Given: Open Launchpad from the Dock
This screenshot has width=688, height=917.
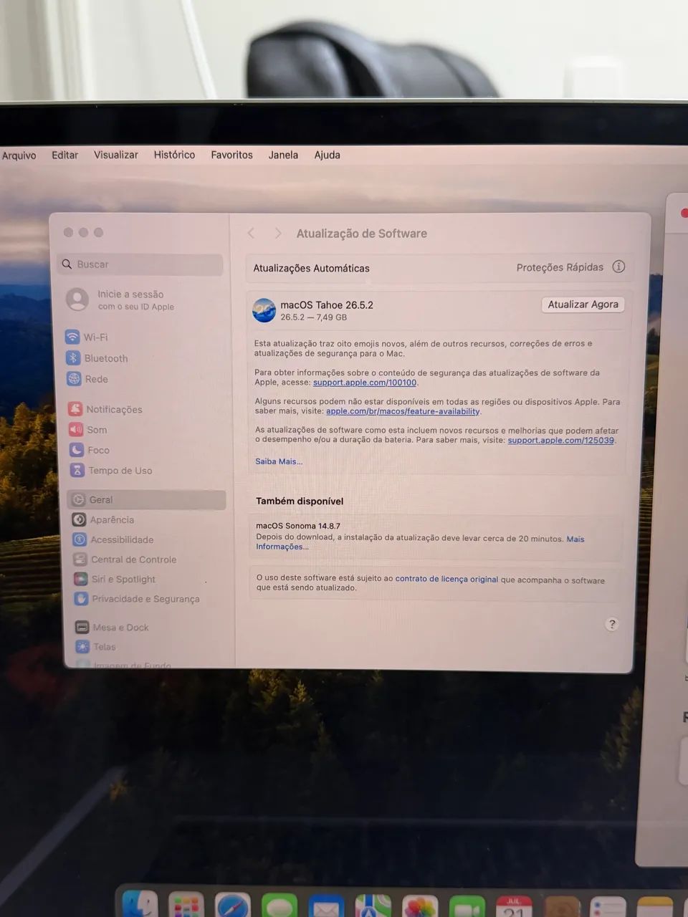Looking at the screenshot, I should coord(186,905).
